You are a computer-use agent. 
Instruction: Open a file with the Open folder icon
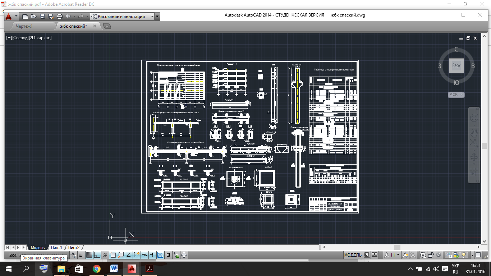click(x=33, y=17)
